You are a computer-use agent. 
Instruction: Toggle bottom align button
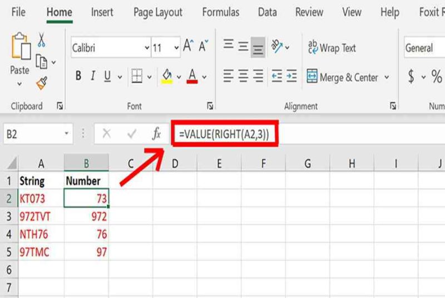[258, 47]
